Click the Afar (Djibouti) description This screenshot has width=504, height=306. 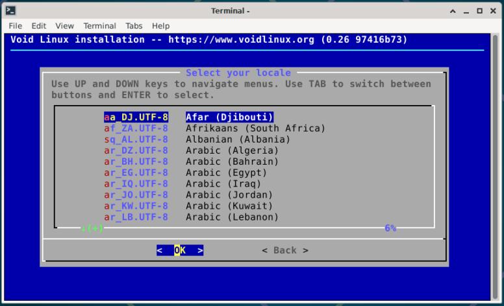tap(229, 117)
